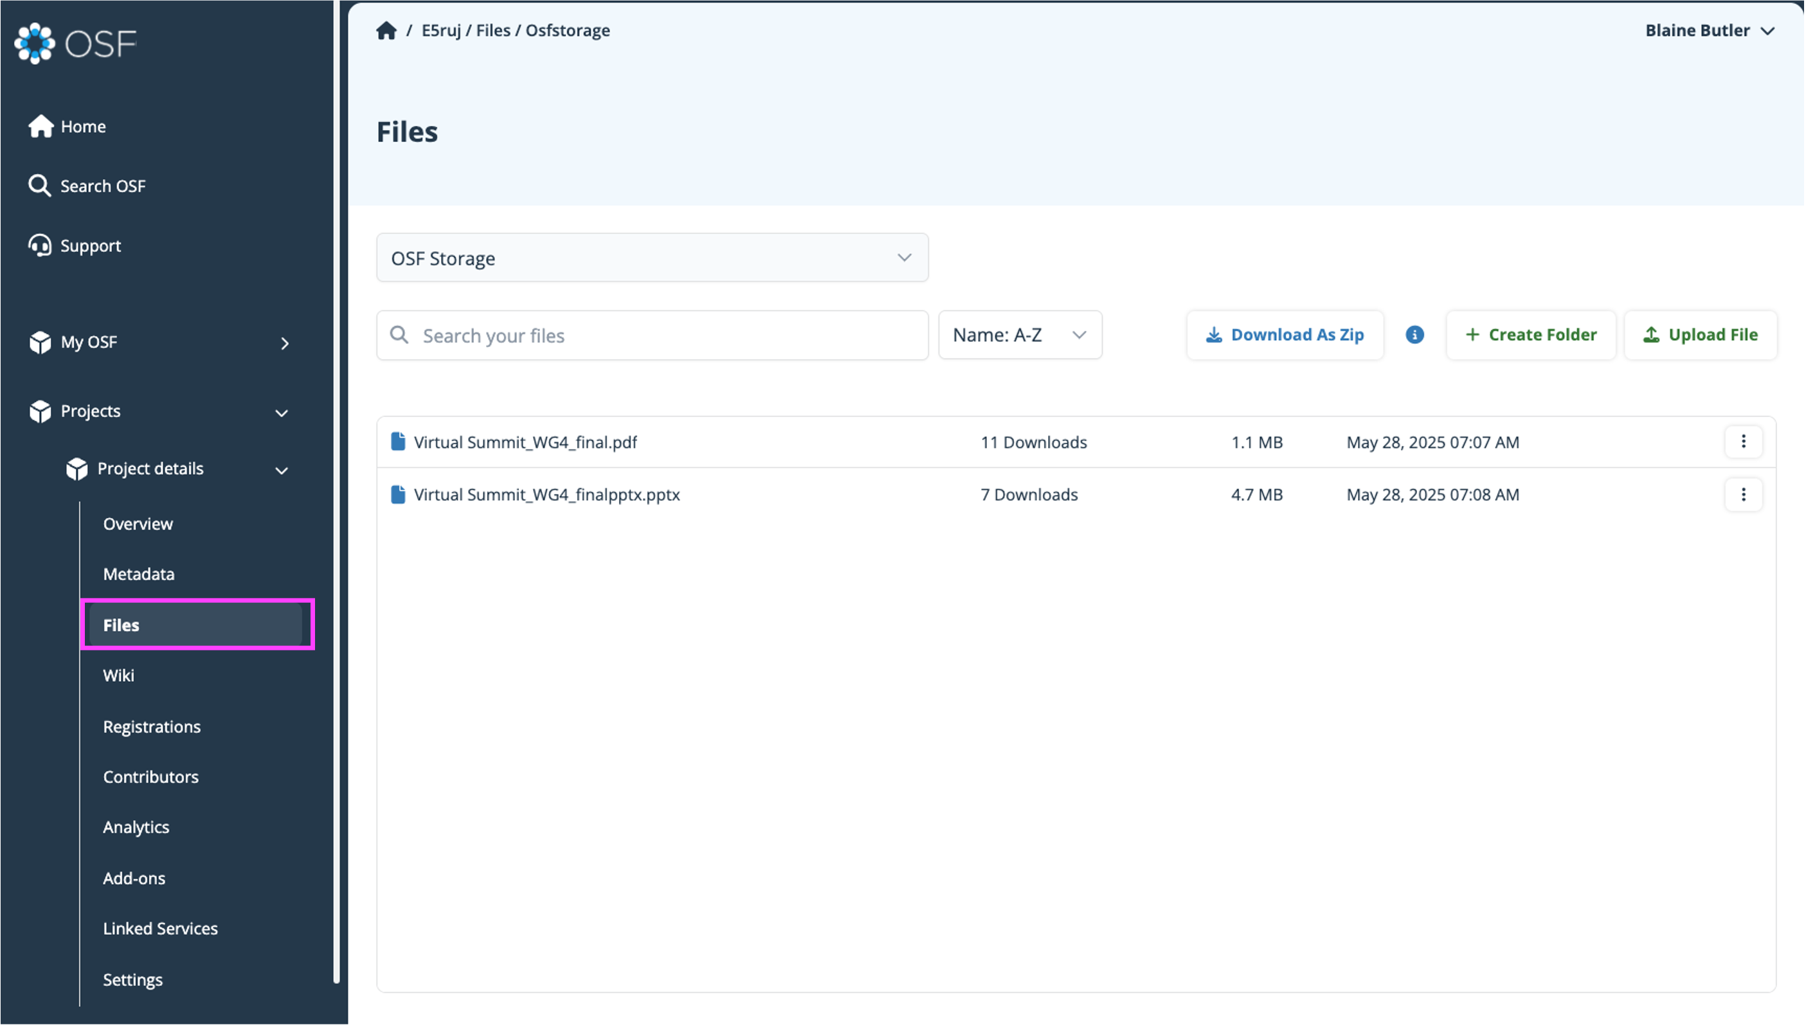Click the blue info icon
The height and width of the screenshot is (1025, 1806).
tap(1414, 334)
